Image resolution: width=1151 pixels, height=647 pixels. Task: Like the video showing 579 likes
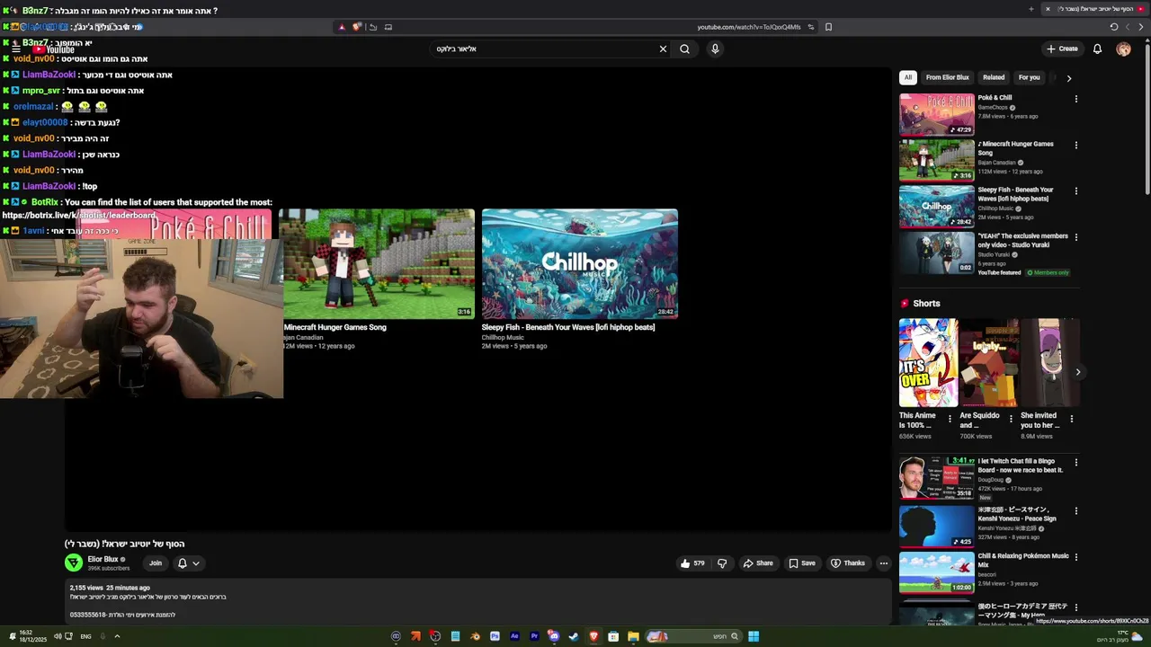(x=692, y=563)
